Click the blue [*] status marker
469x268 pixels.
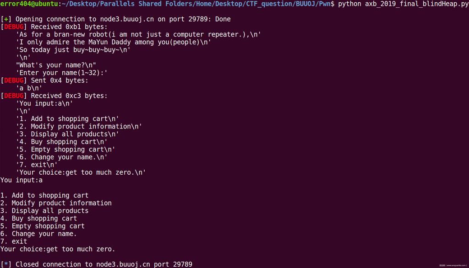[6, 264]
